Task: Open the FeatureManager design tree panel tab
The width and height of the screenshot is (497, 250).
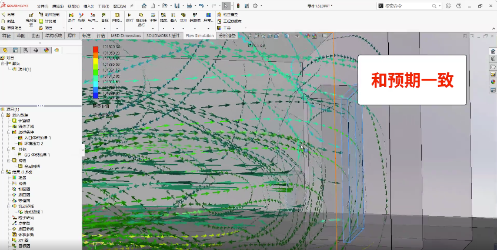Action: (x=5, y=50)
